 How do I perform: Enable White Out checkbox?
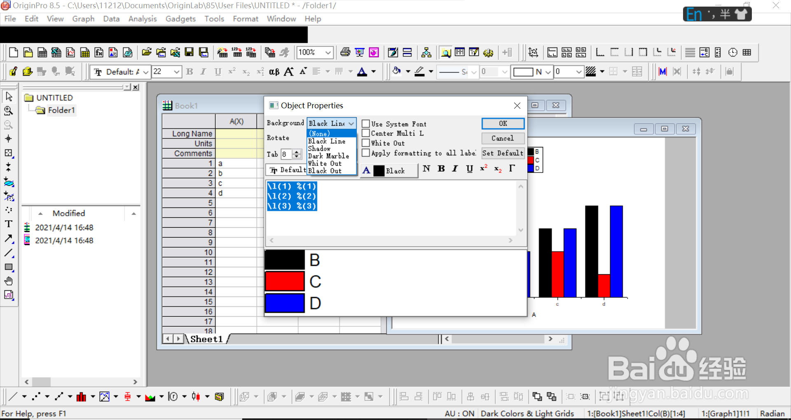[365, 143]
